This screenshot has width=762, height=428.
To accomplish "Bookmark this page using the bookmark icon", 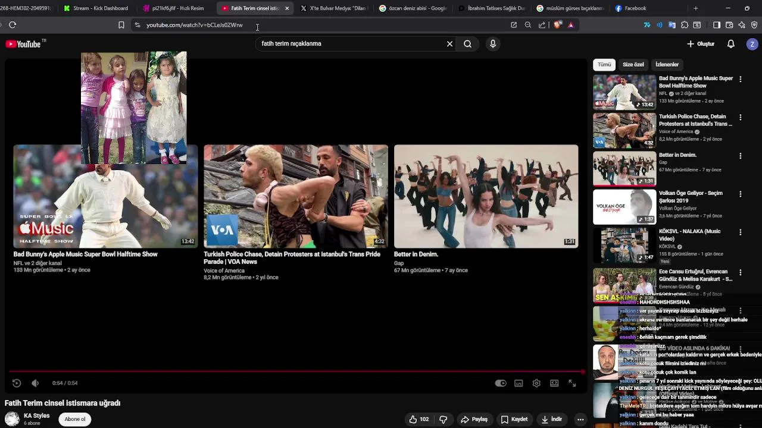I will click(121, 25).
